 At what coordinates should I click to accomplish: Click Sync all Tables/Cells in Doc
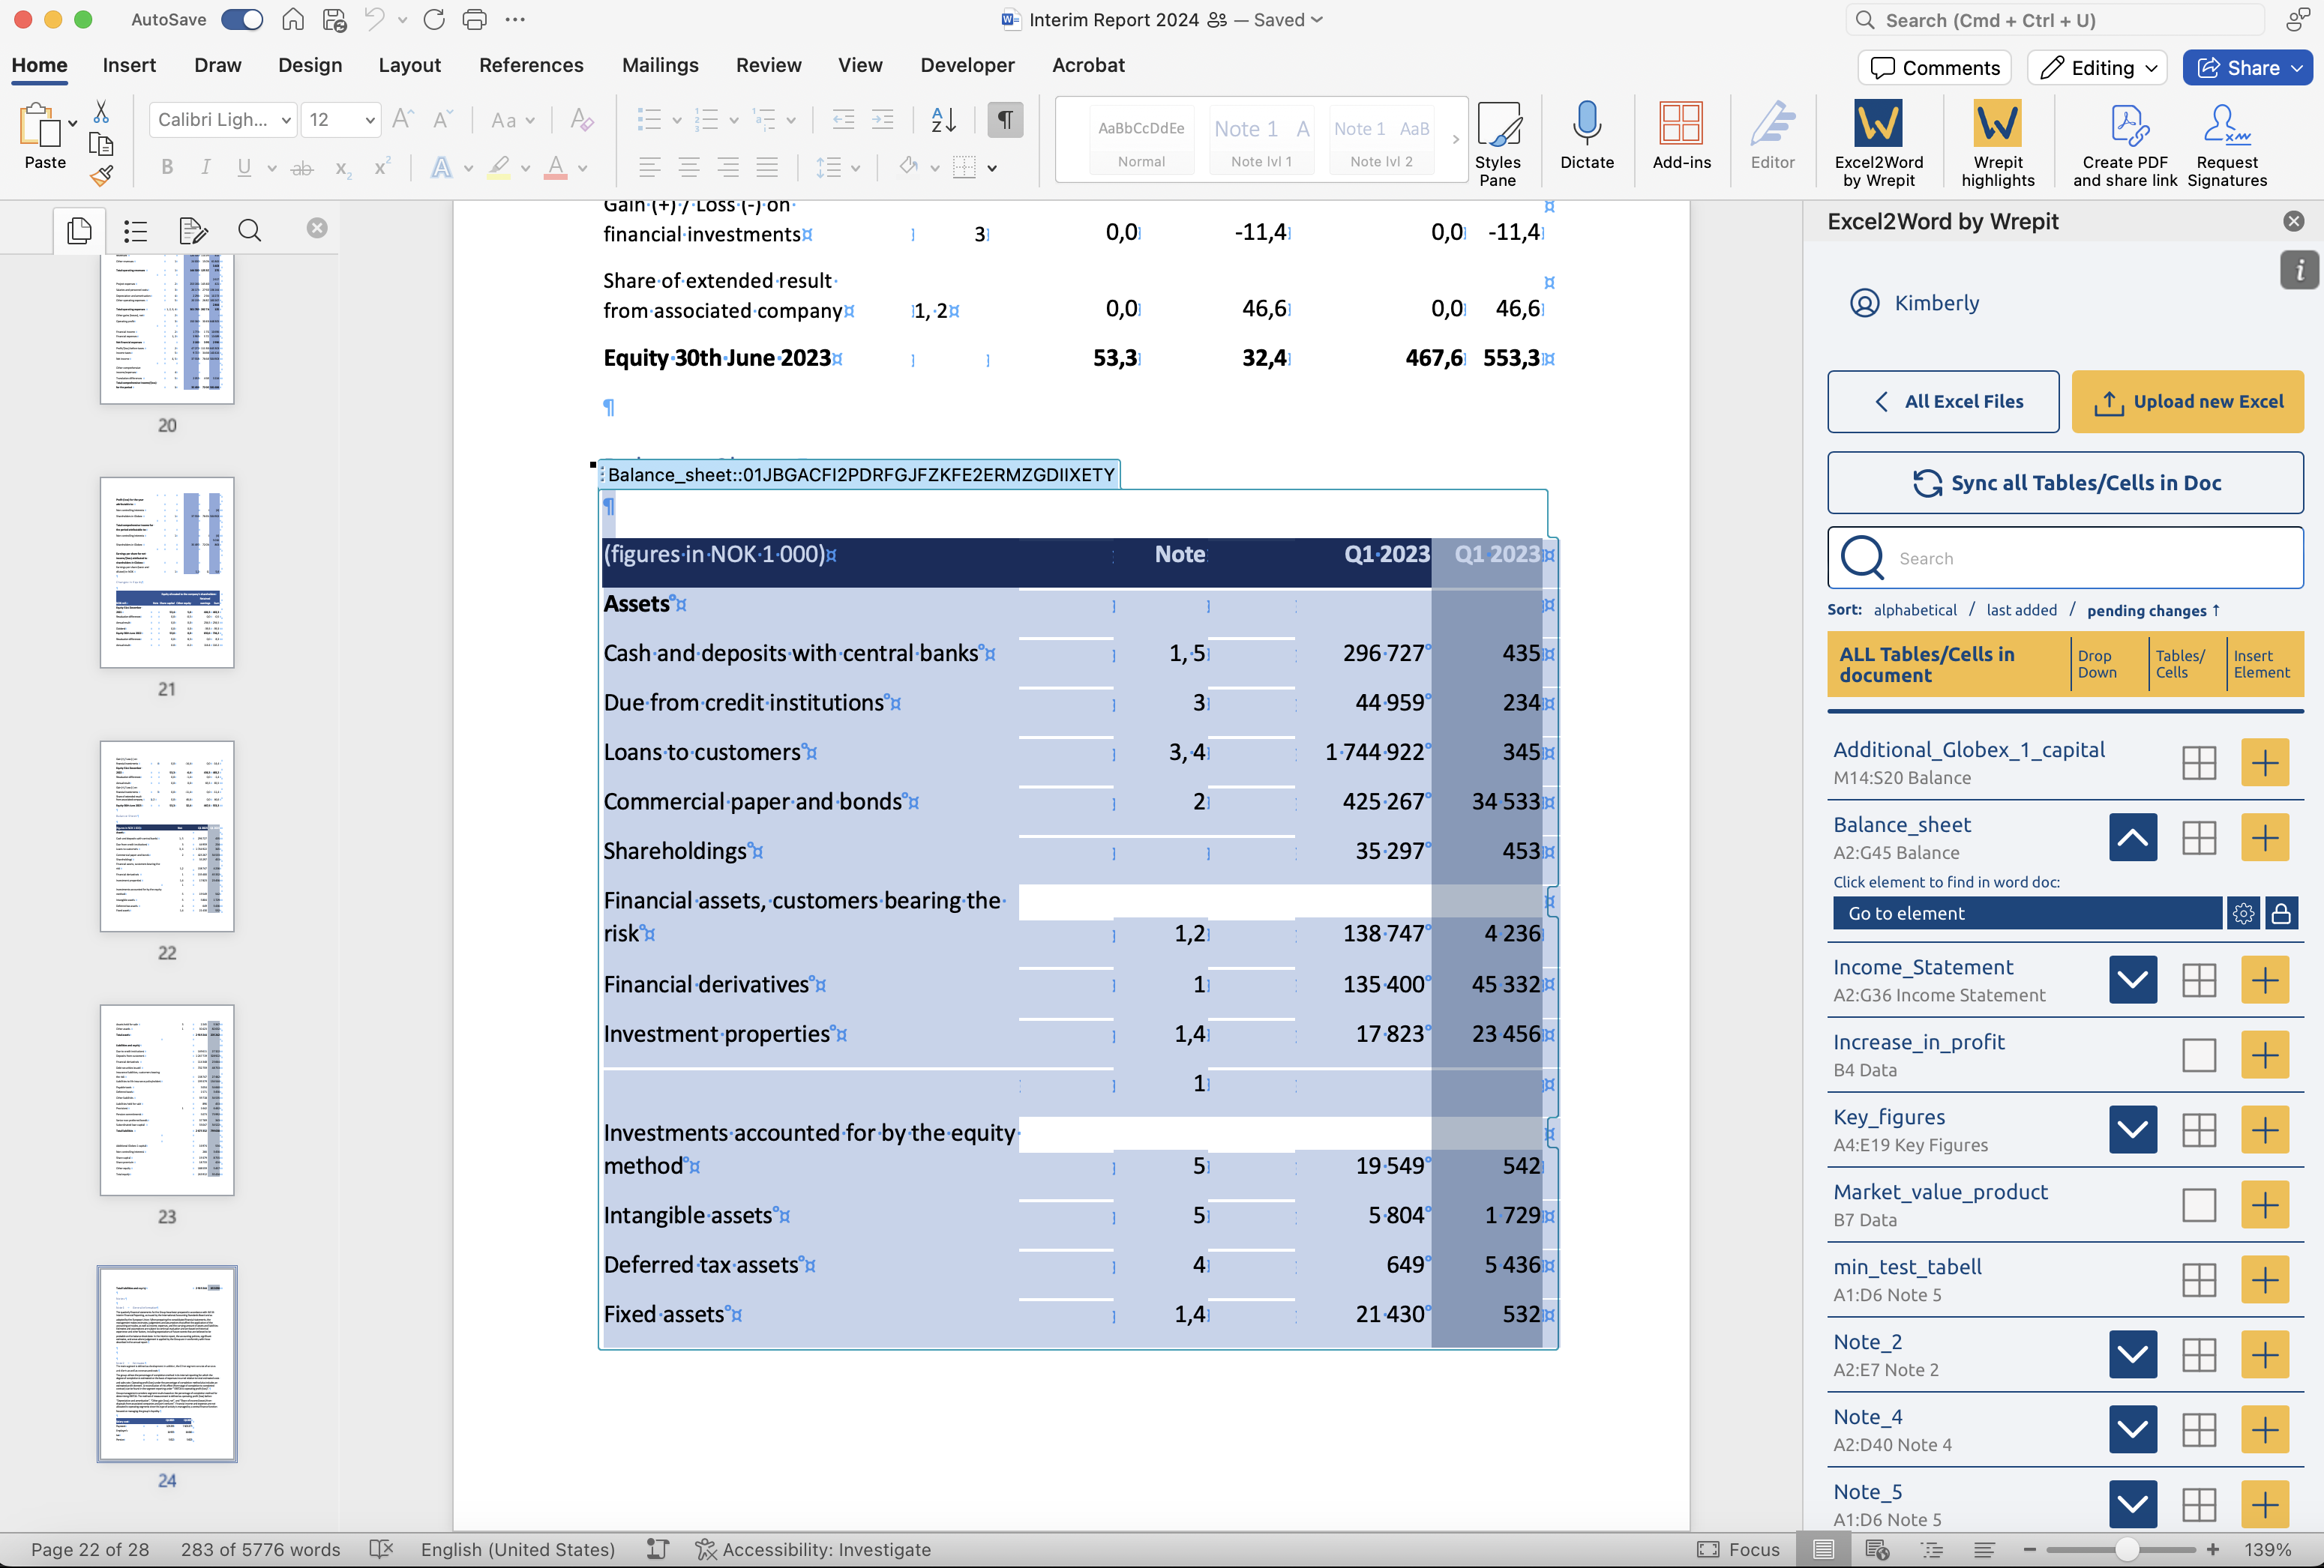point(2065,483)
